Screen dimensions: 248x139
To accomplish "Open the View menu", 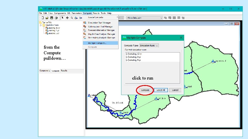I will click(x=50, y=13).
